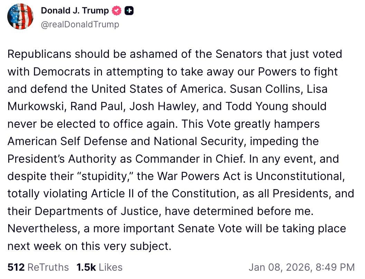Click the word Murkowski in post
365x279 pixels.
click(36, 107)
